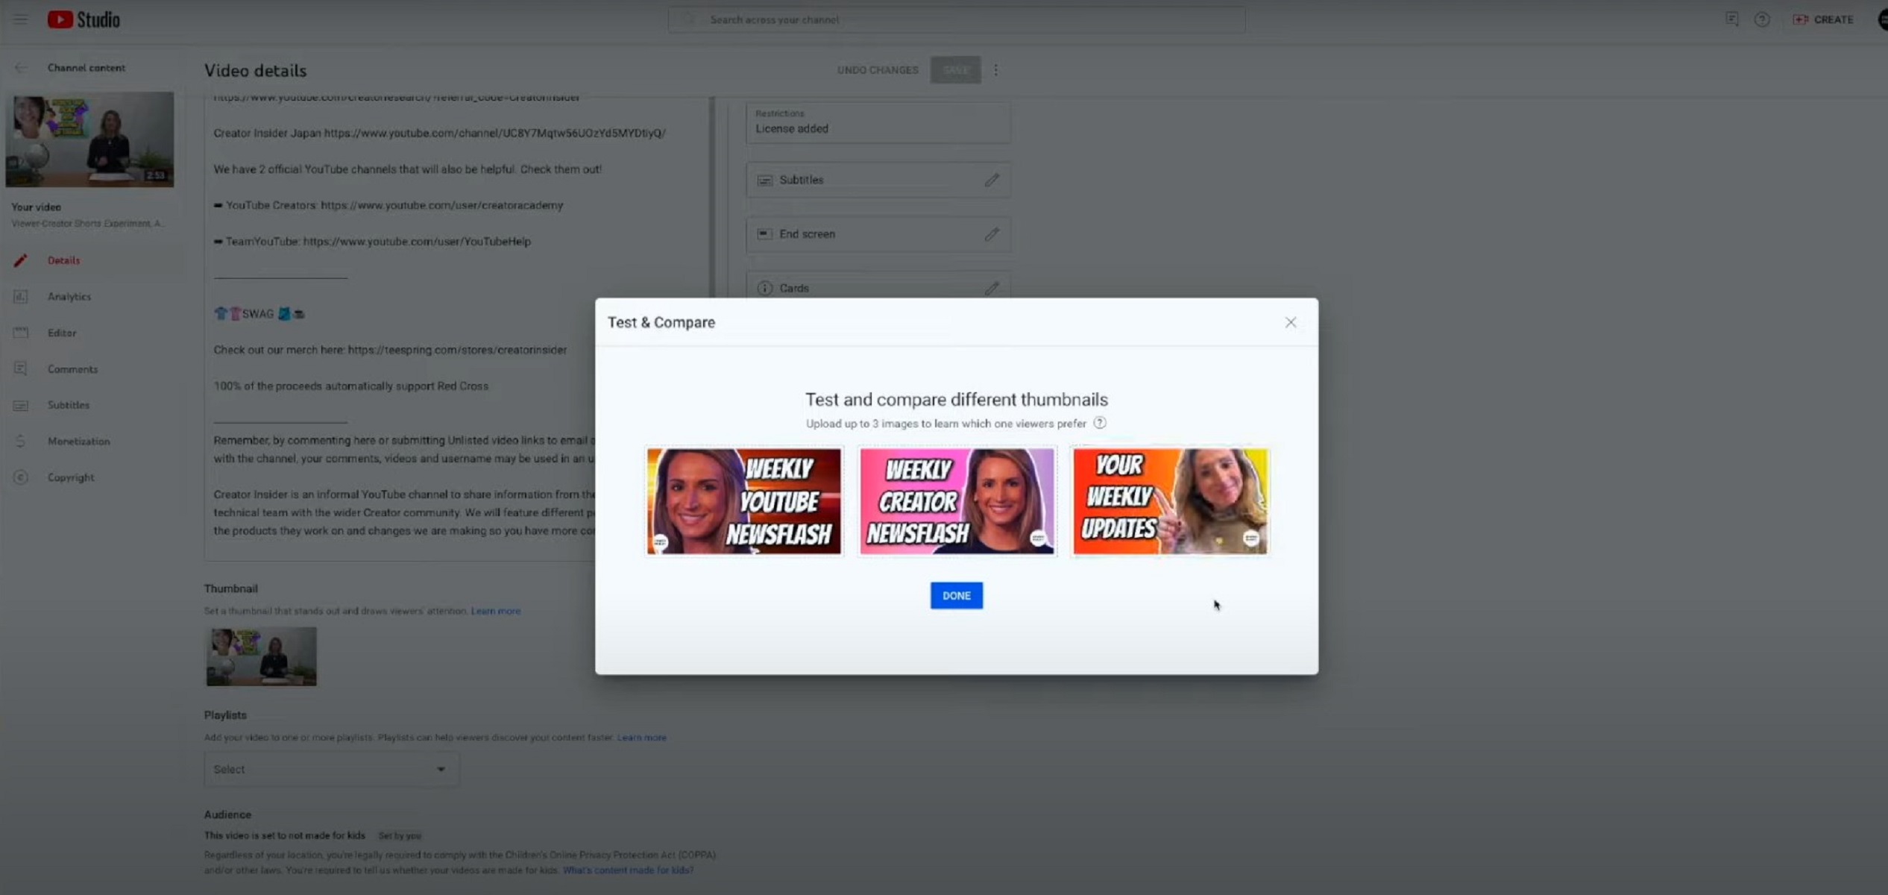Click the blue DONE button
This screenshot has width=1888, height=895.
tap(956, 595)
